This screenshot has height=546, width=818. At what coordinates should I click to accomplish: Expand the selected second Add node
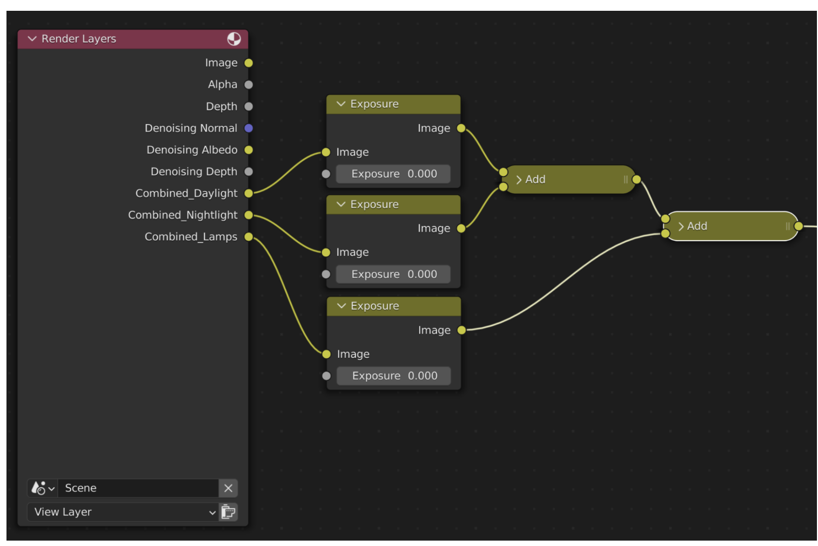681,227
